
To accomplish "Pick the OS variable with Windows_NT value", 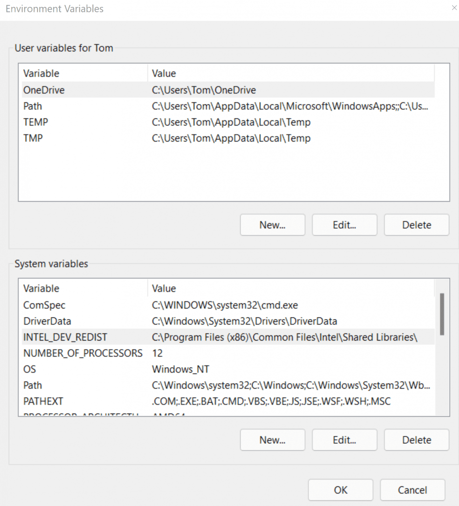I will tap(30, 369).
